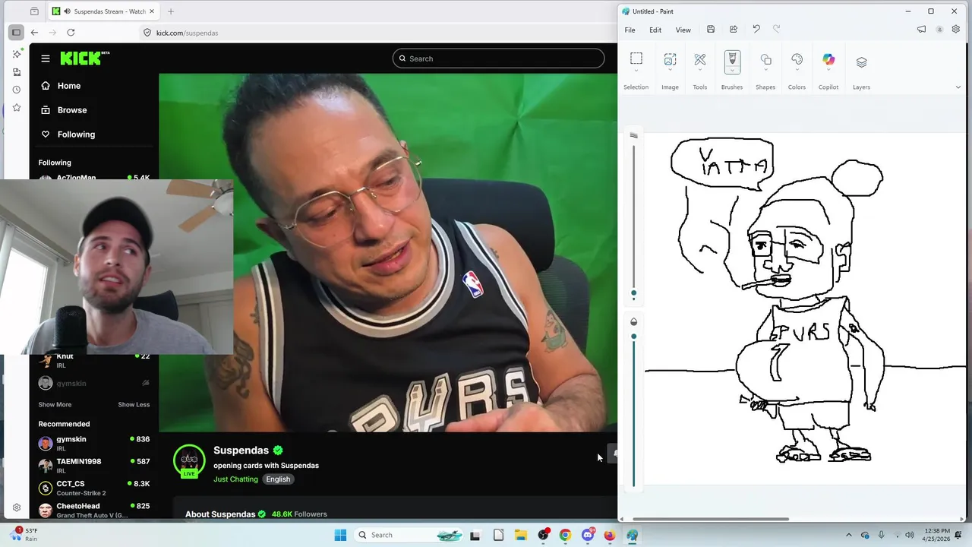
Task: Click the Redo arrow in Paint
Action: [776, 29]
